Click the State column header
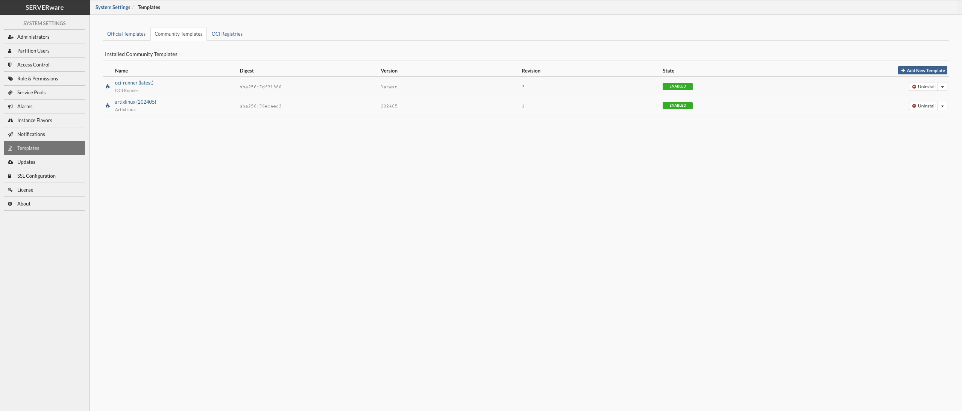 pyautogui.click(x=668, y=71)
